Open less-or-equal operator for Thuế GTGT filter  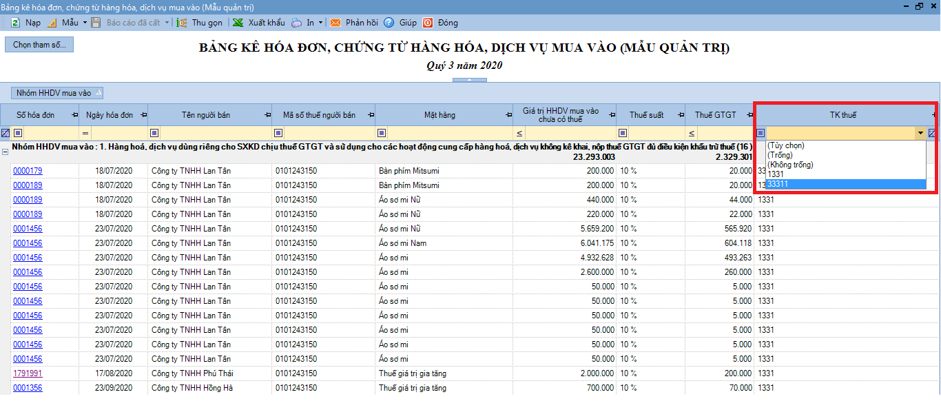(x=692, y=133)
